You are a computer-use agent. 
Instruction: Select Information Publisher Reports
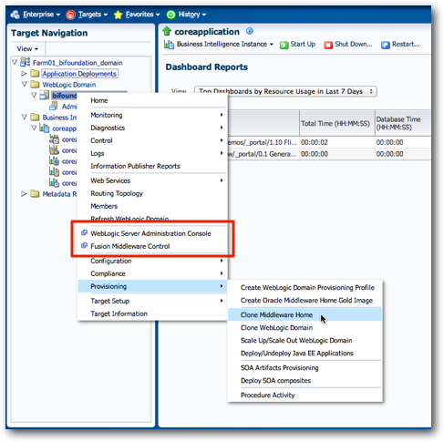[152, 166]
